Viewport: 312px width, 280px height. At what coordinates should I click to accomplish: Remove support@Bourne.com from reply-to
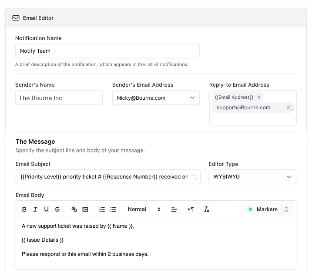pyautogui.click(x=288, y=108)
